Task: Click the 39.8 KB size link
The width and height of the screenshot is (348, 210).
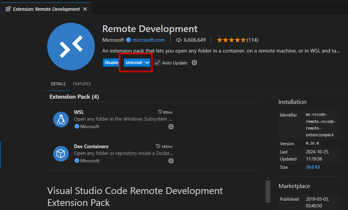Action: pyautogui.click(x=313, y=167)
